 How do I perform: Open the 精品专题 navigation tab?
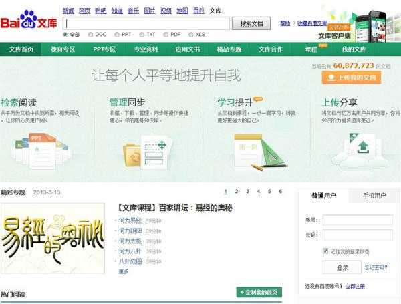(229, 49)
